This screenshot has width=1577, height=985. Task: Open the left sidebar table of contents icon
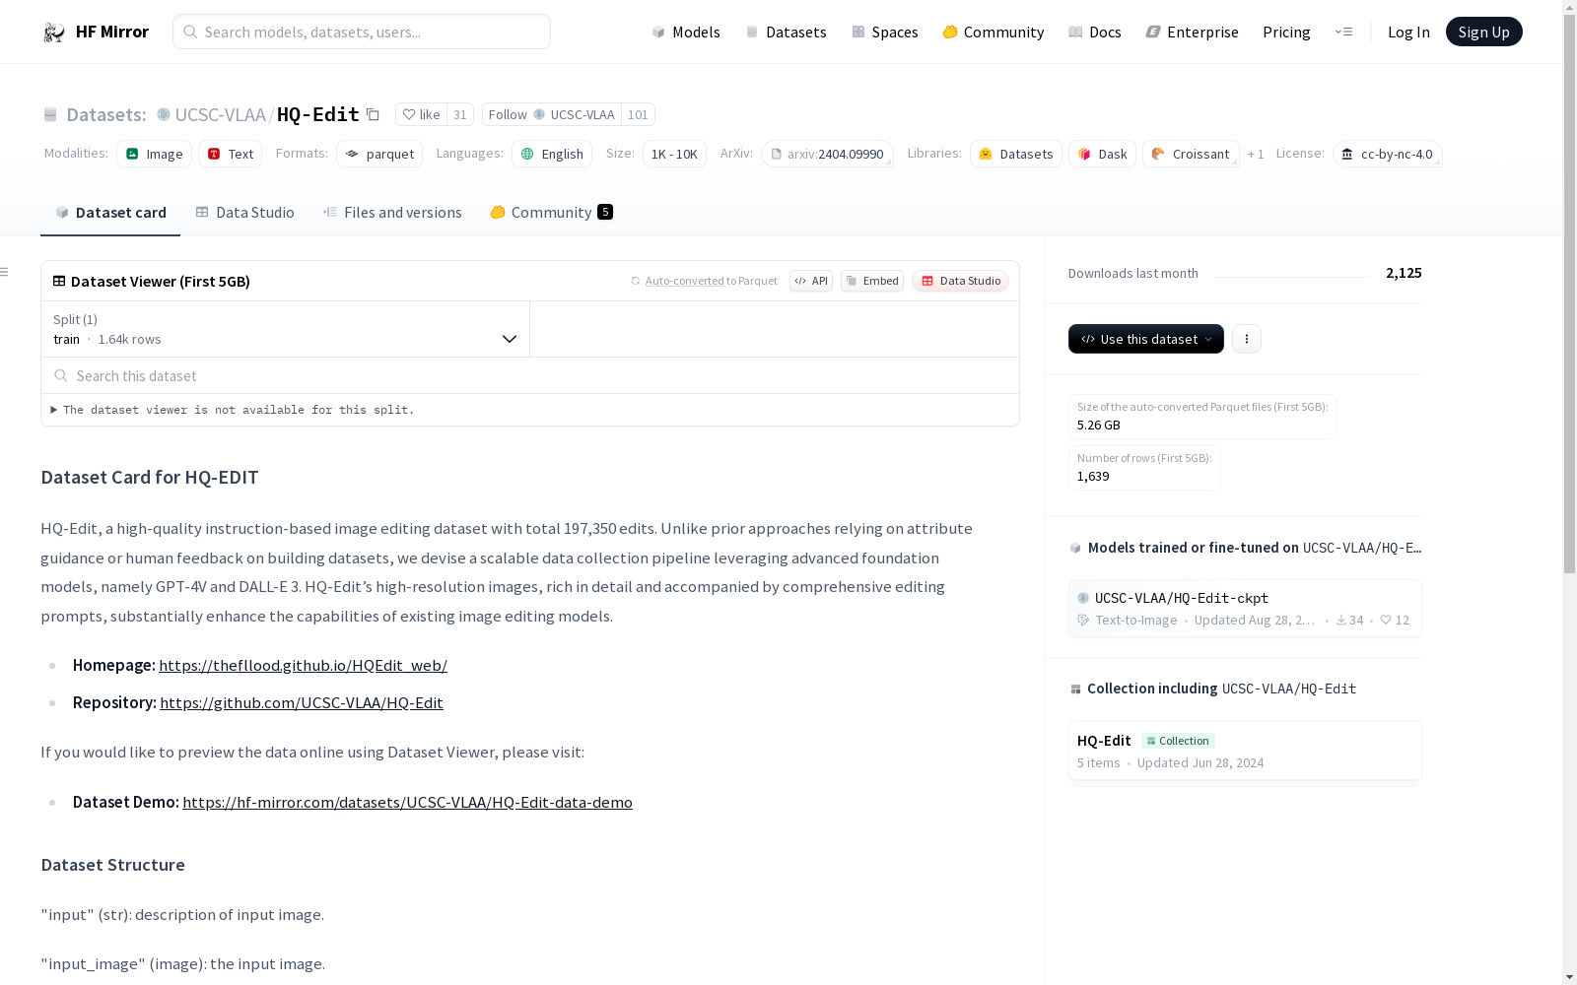(x=5, y=272)
